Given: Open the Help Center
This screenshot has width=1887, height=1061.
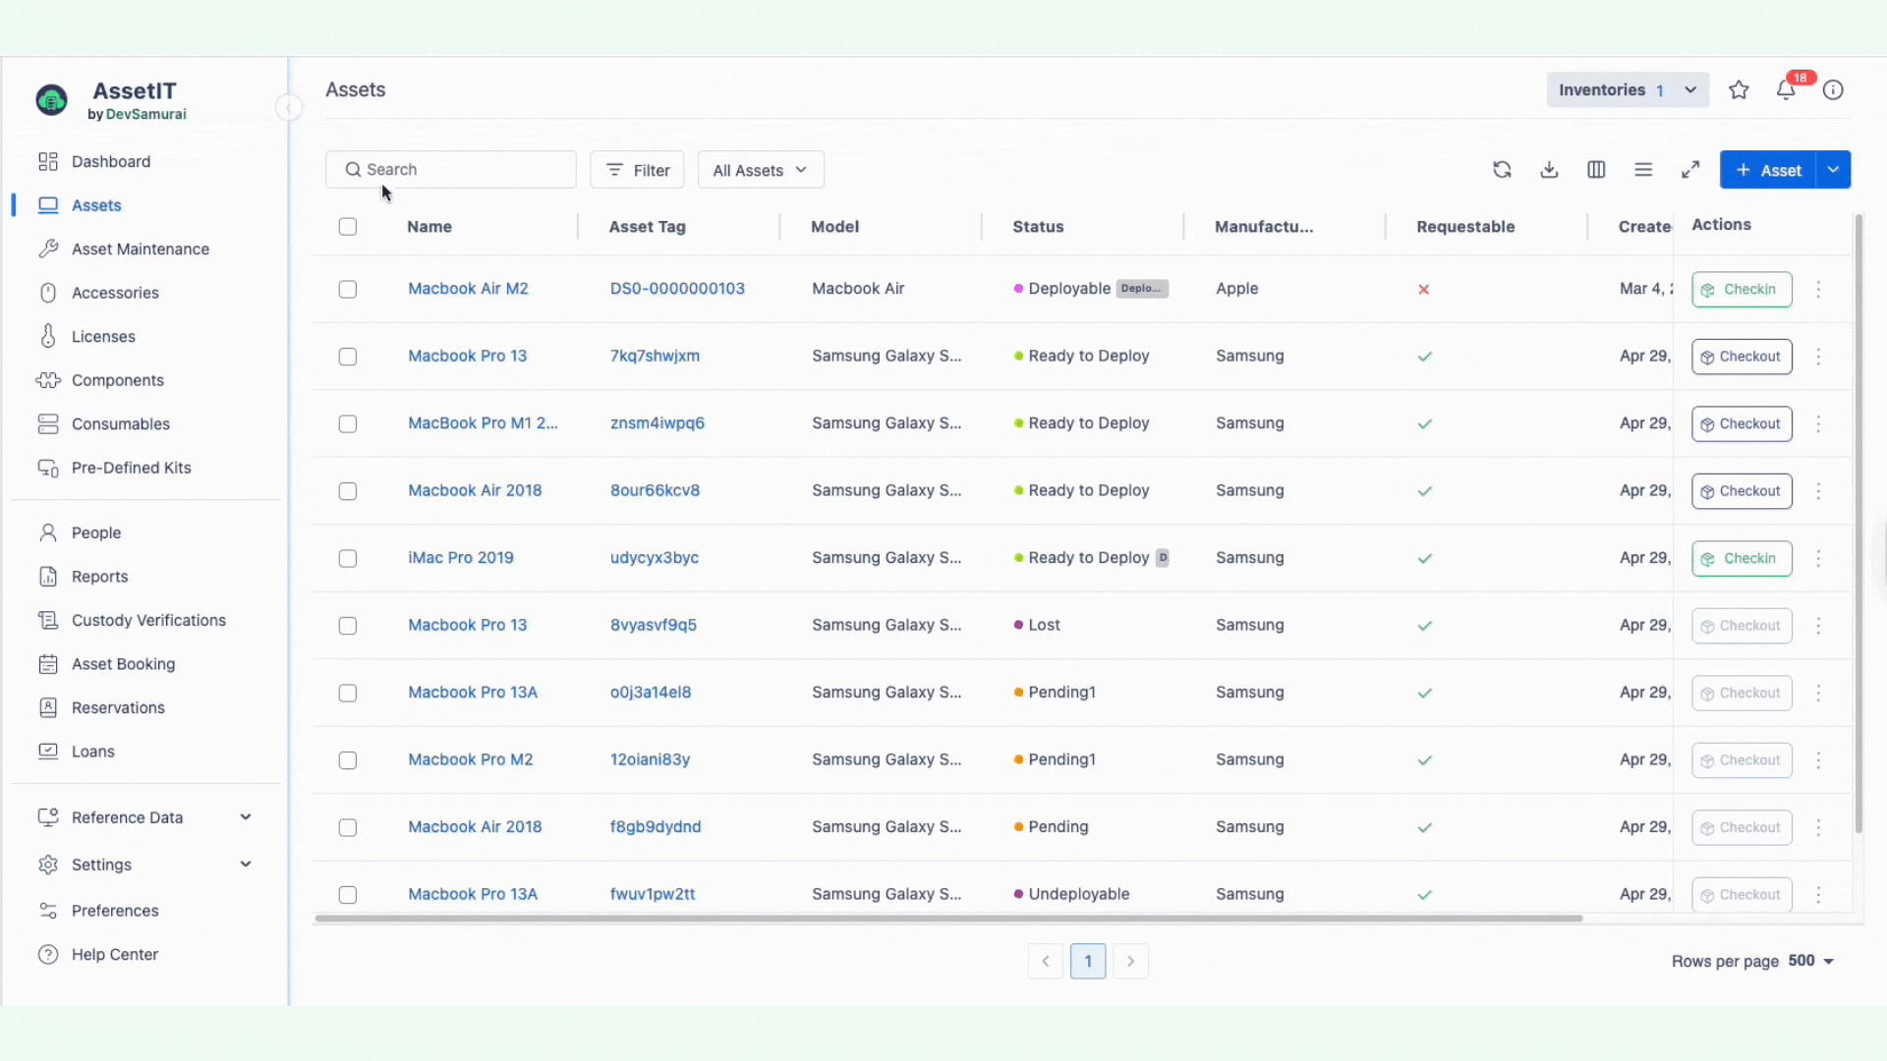Looking at the screenshot, I should point(116,954).
